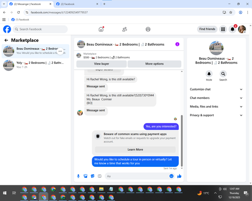Screen dimensions: 252x201
Task: Mute the conversation with the bell icon
Action: coord(209,74)
